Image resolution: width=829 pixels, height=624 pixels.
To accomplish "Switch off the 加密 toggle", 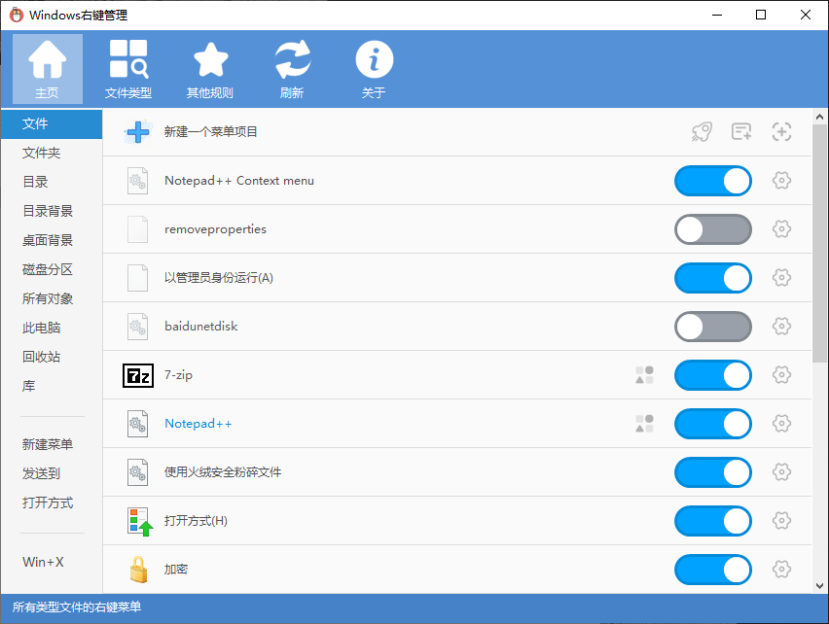I will click(x=712, y=570).
